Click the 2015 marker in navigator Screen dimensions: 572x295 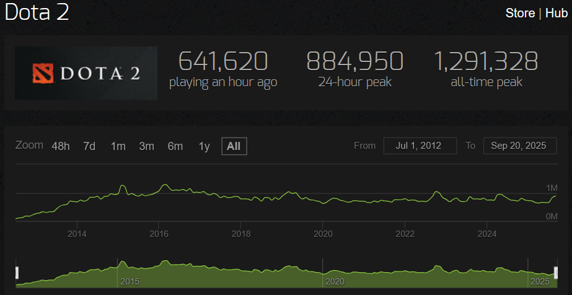(130, 282)
